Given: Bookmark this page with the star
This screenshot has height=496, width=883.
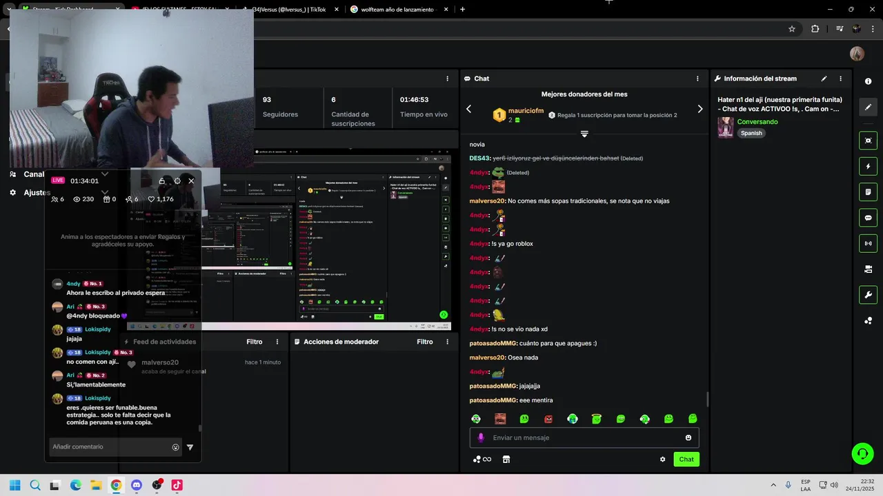Looking at the screenshot, I should pyautogui.click(x=792, y=29).
